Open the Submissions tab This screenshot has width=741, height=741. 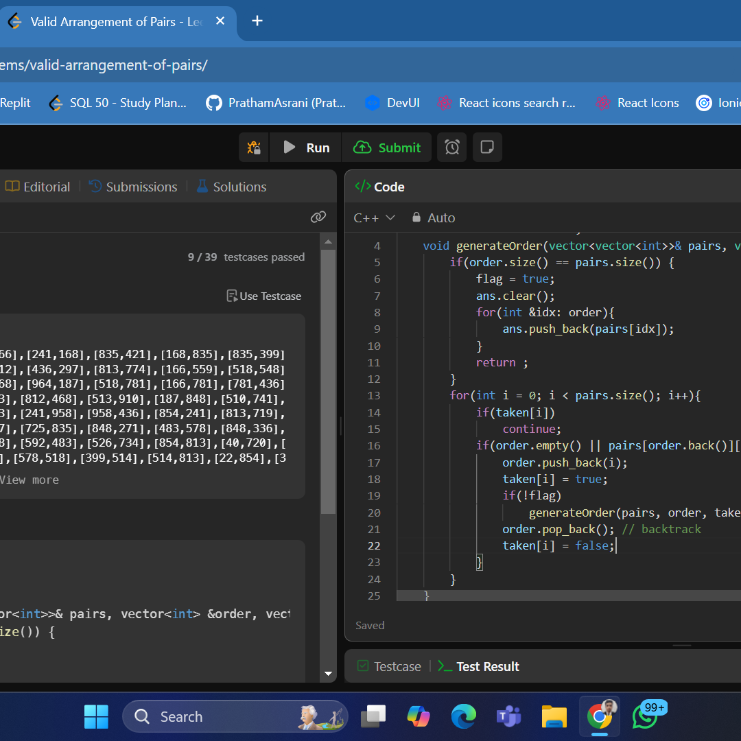(x=133, y=187)
